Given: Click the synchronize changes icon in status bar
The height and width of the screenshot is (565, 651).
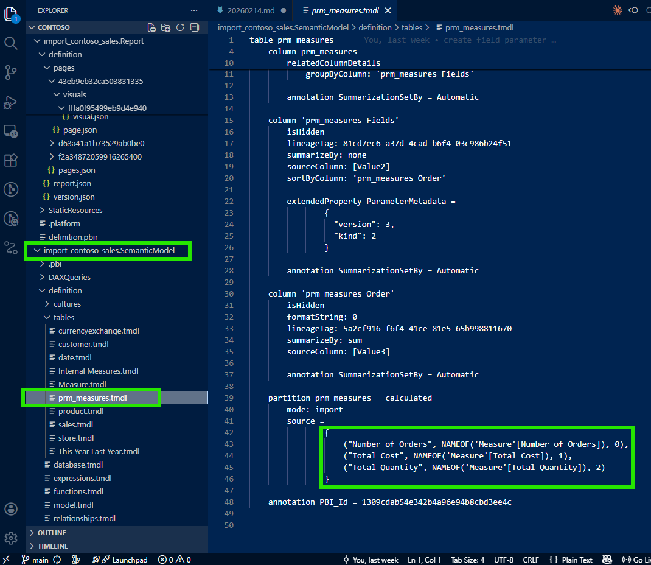Looking at the screenshot, I should pos(57,560).
